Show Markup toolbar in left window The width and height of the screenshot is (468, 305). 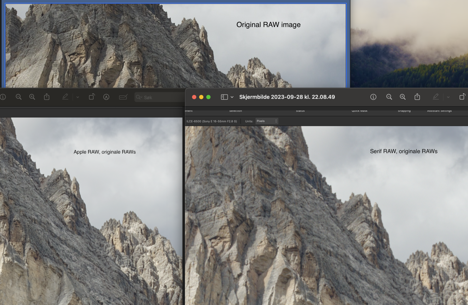[106, 97]
